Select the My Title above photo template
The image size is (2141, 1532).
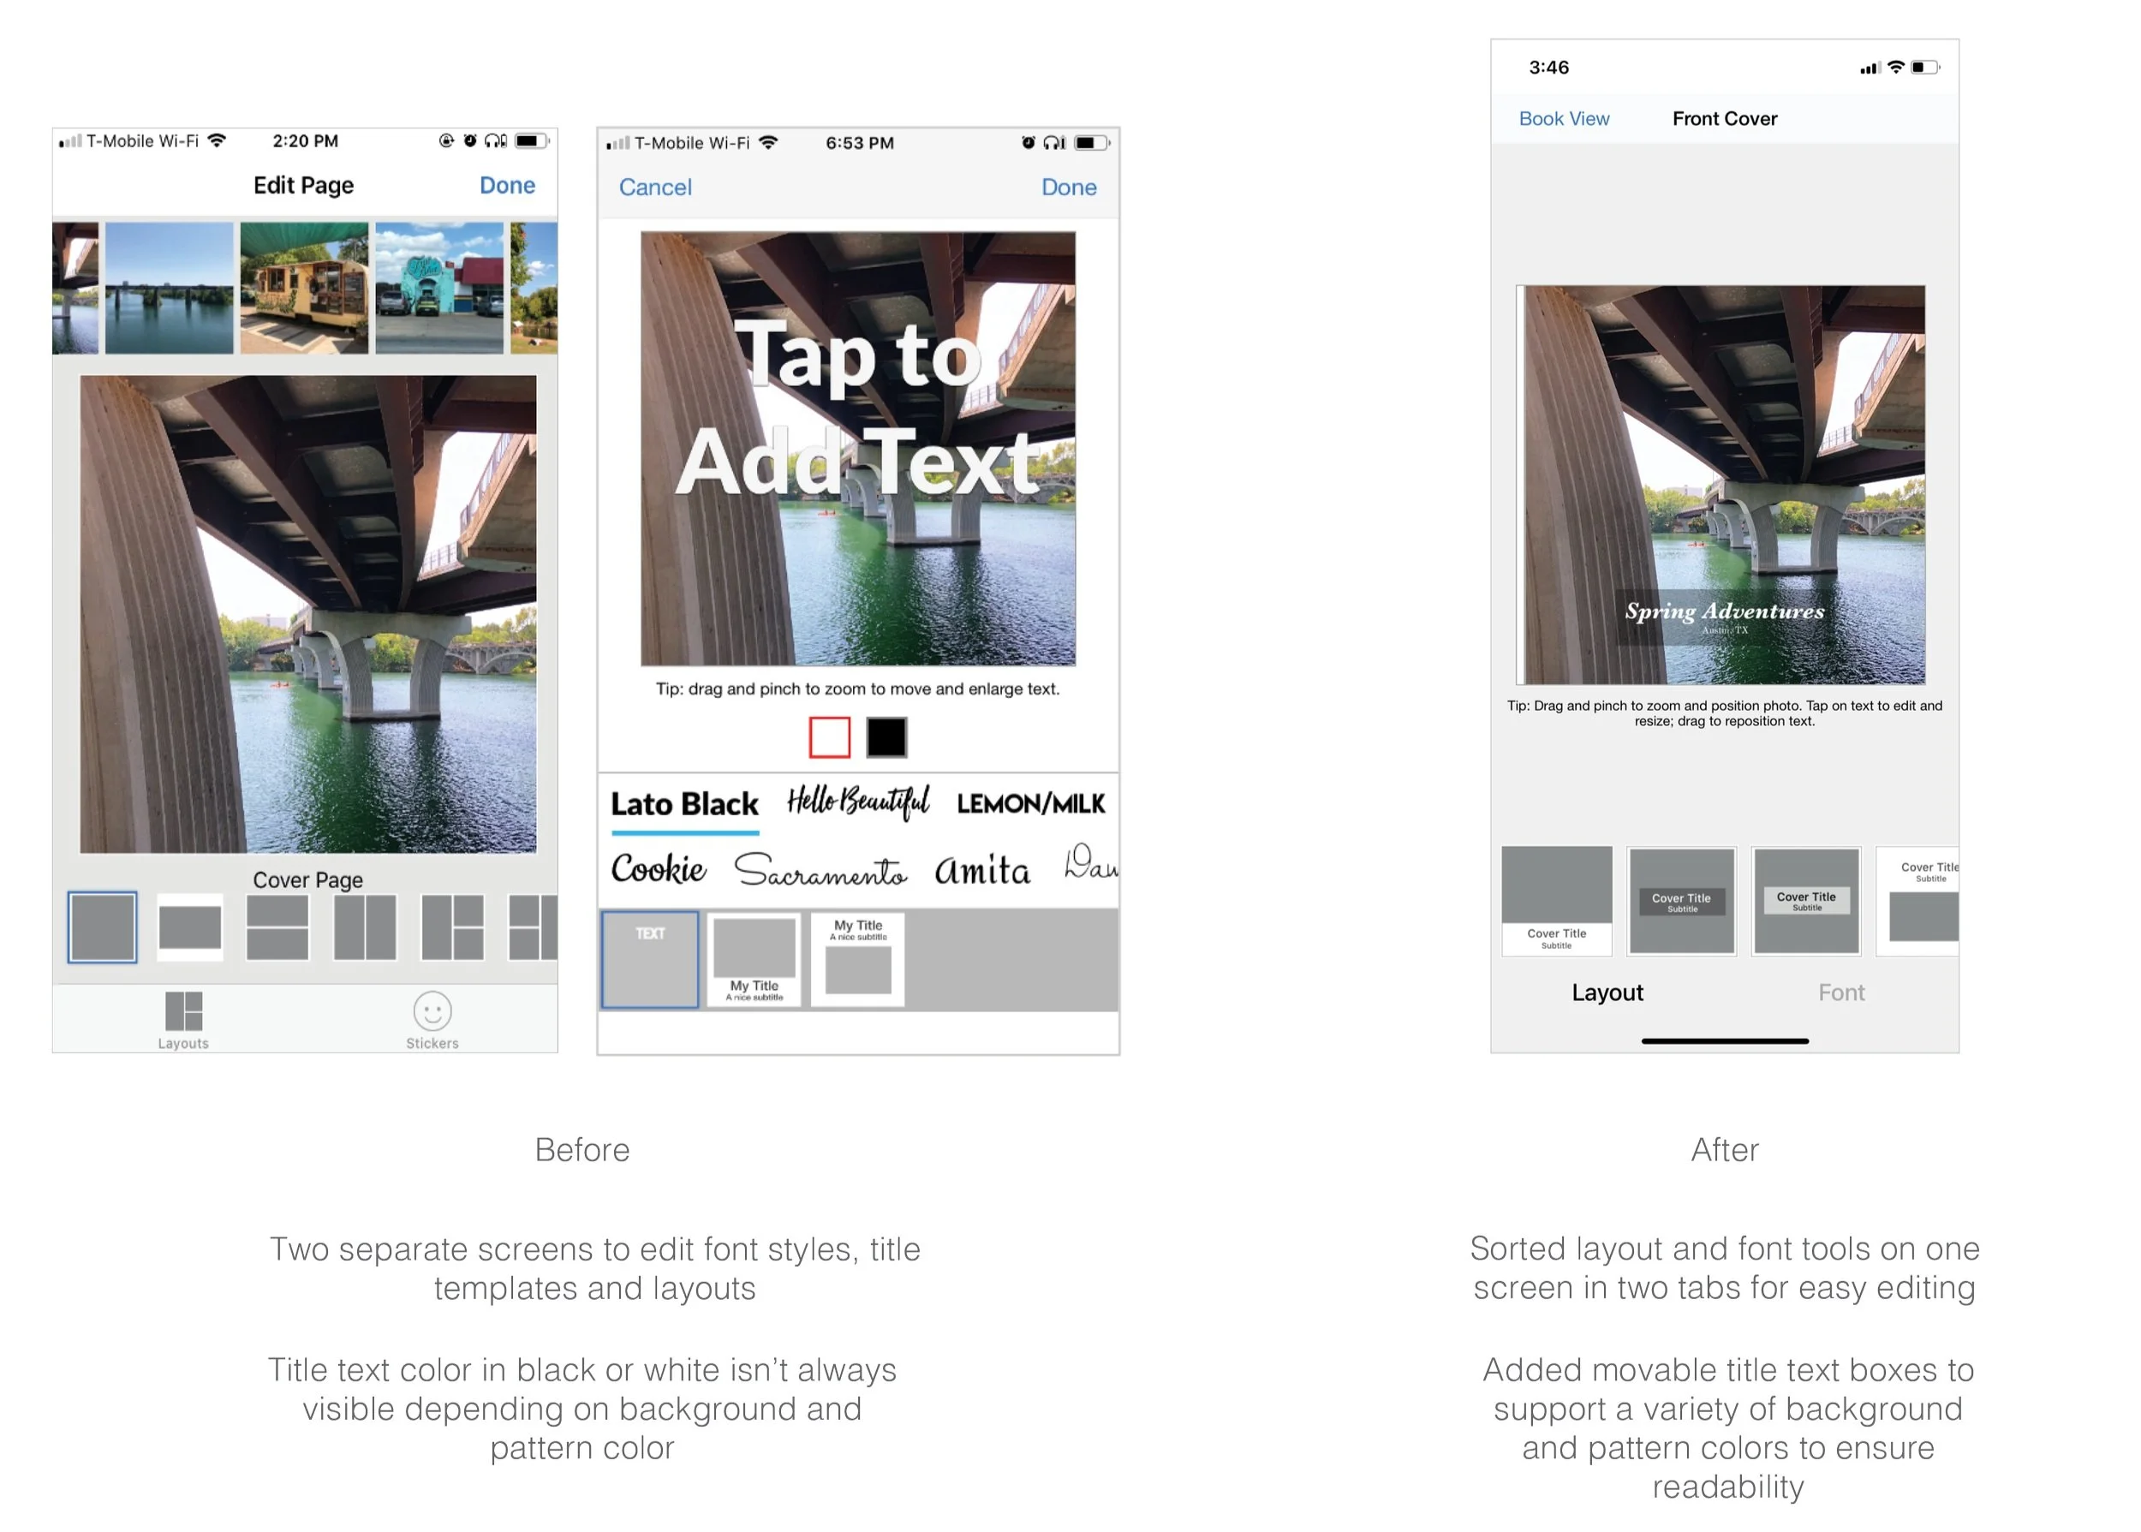[x=857, y=958]
